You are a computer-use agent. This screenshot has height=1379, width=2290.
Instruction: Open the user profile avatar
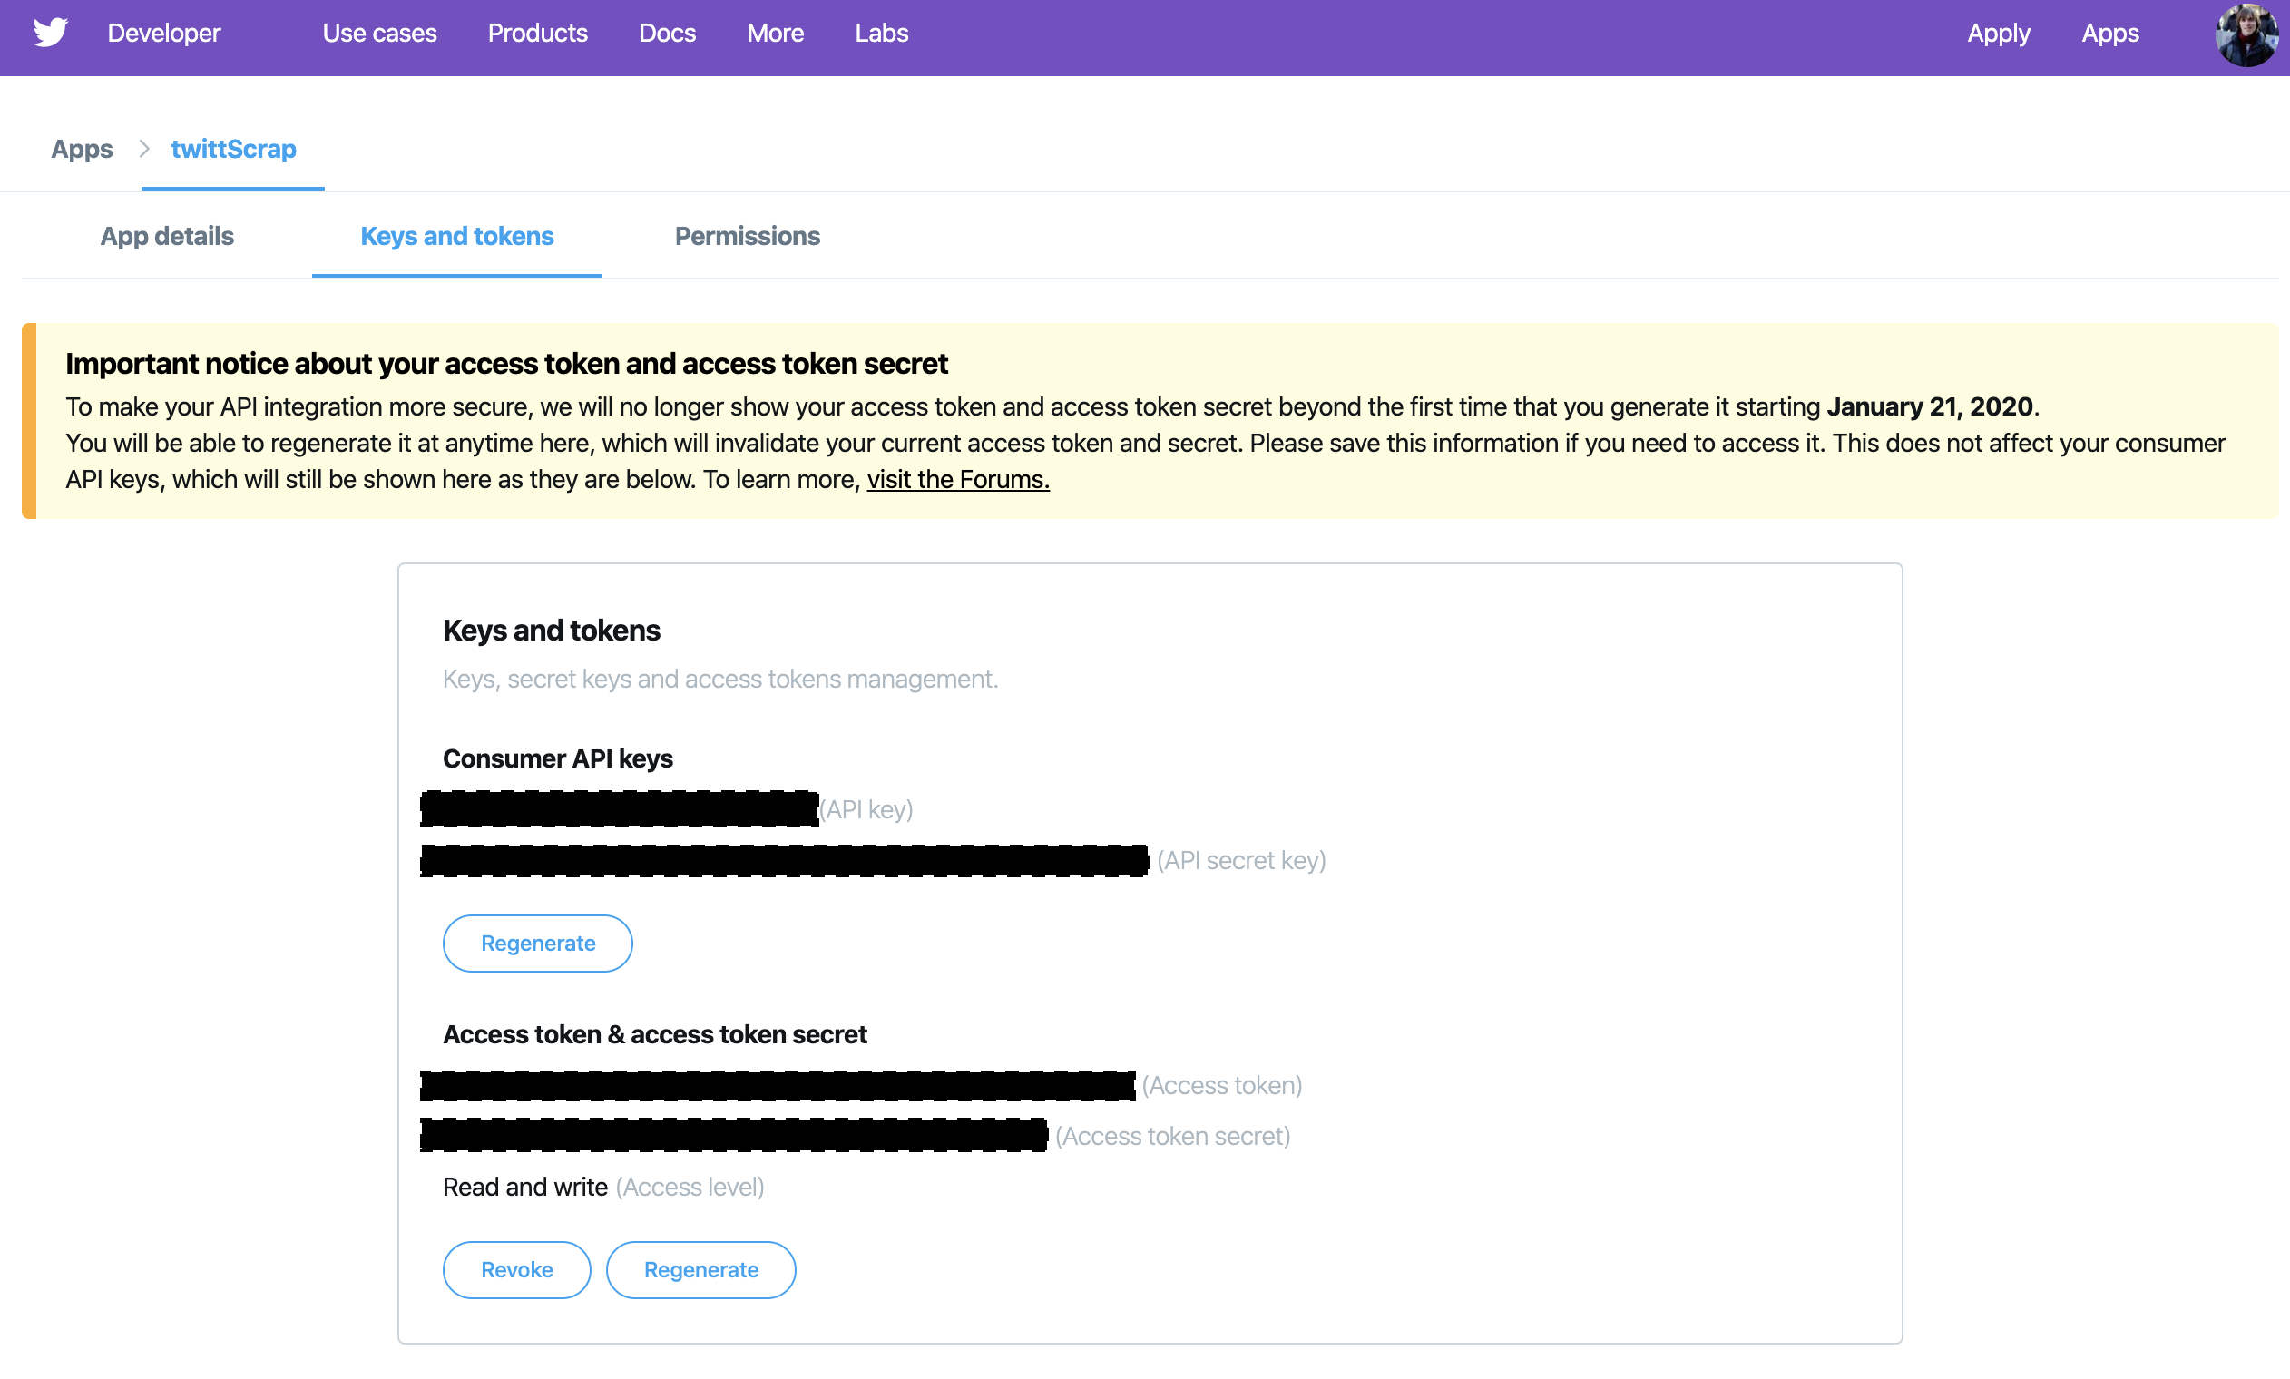pos(2246,34)
